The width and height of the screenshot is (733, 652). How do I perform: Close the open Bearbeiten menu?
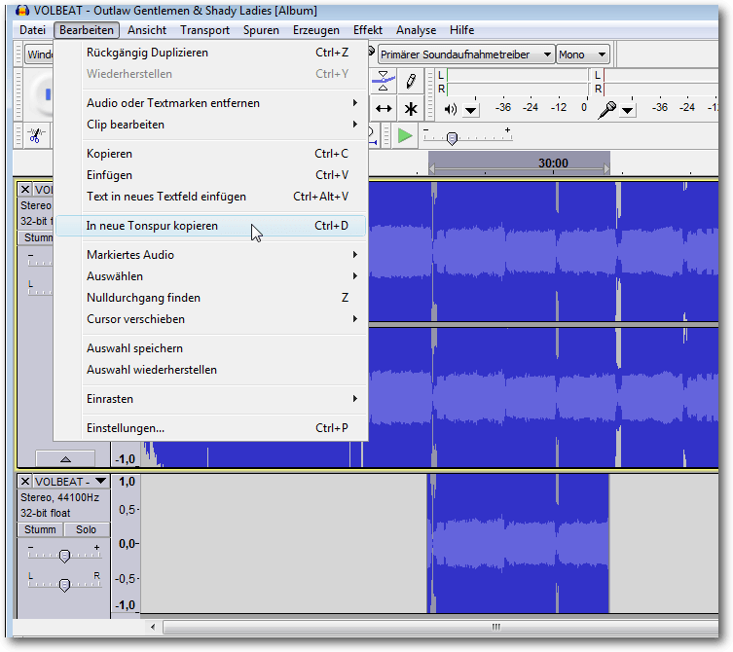pyautogui.click(x=87, y=30)
